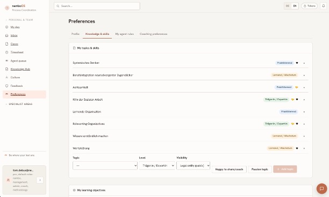
Task: Click the namboOS logo icon
Action: pyautogui.click(x=7, y=7)
